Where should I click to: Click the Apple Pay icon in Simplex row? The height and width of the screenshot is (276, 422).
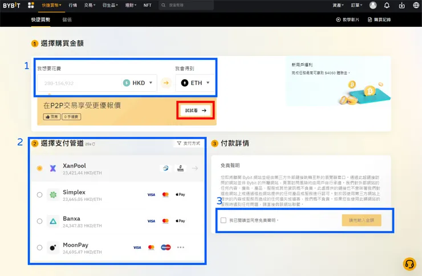(180, 194)
